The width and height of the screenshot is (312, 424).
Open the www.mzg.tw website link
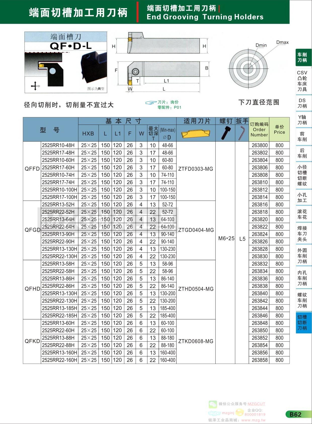click(253, 420)
